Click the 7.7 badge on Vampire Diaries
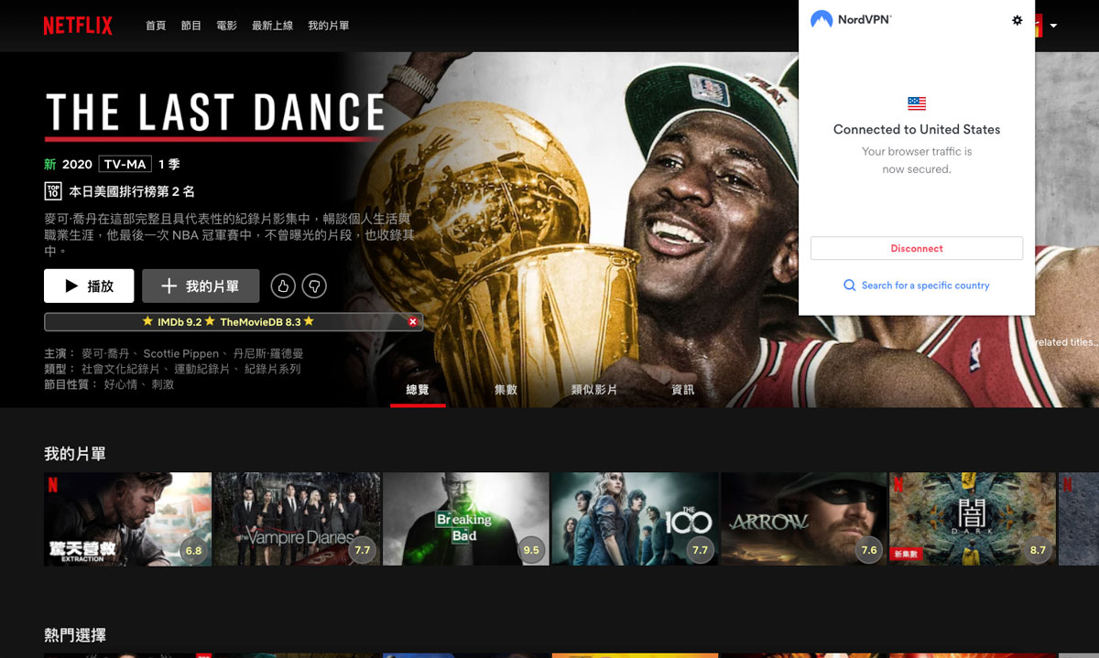 pyautogui.click(x=363, y=550)
